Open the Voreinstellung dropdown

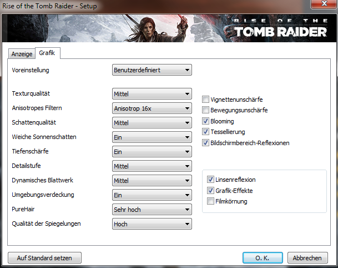pos(152,70)
